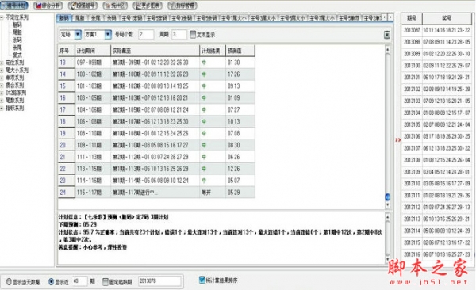
Task: Open the 定码 dropdown
Action: coord(78,35)
